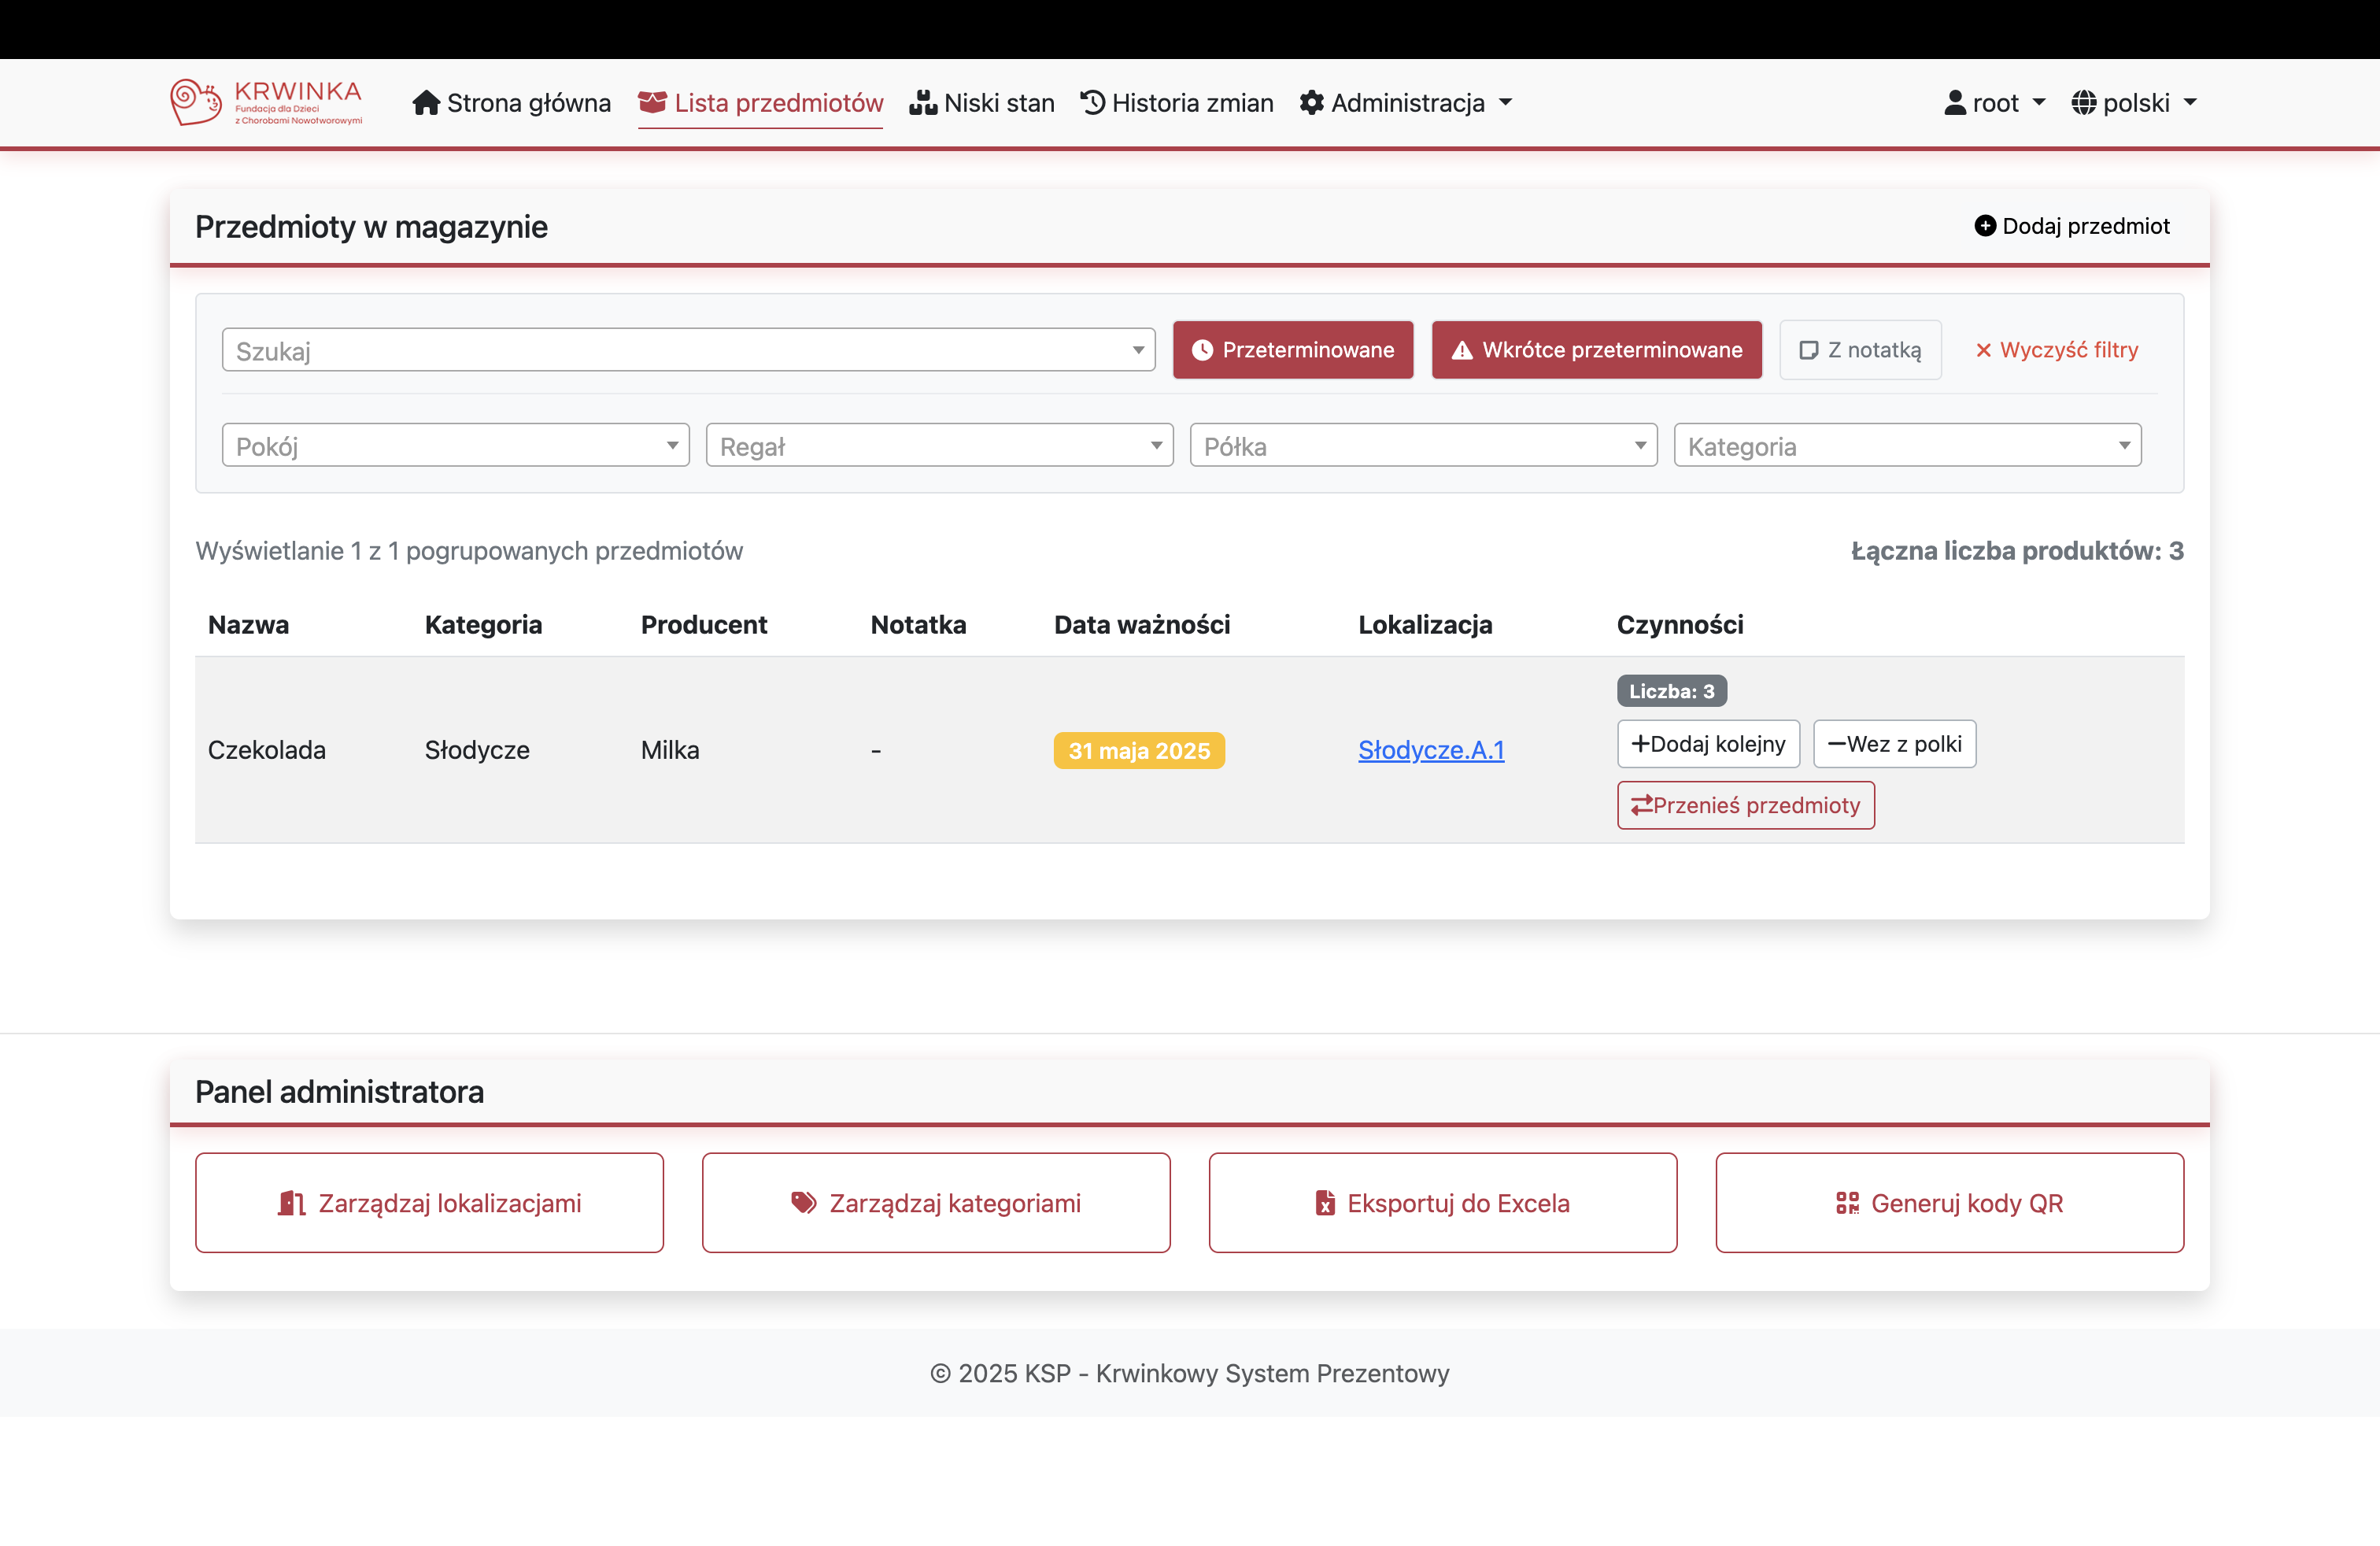This screenshot has height=1546, width=2380.
Task: Click the gear icon beside Administracja
Action: [1311, 102]
